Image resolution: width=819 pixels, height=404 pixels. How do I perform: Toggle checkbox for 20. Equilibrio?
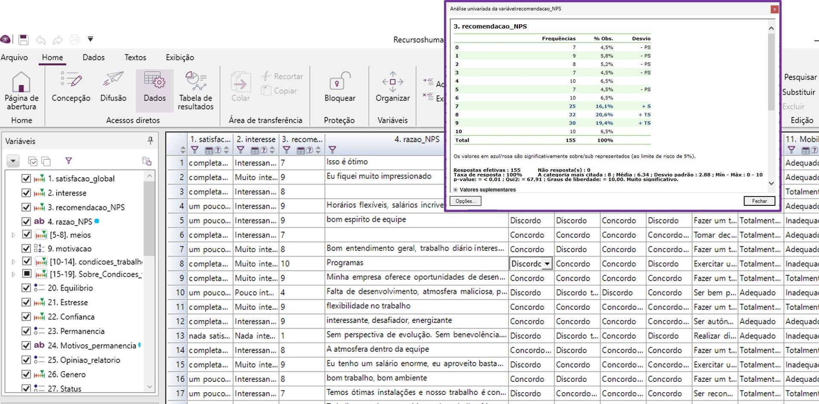click(x=26, y=288)
